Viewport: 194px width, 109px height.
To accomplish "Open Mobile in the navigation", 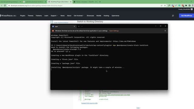I will 99,16.
